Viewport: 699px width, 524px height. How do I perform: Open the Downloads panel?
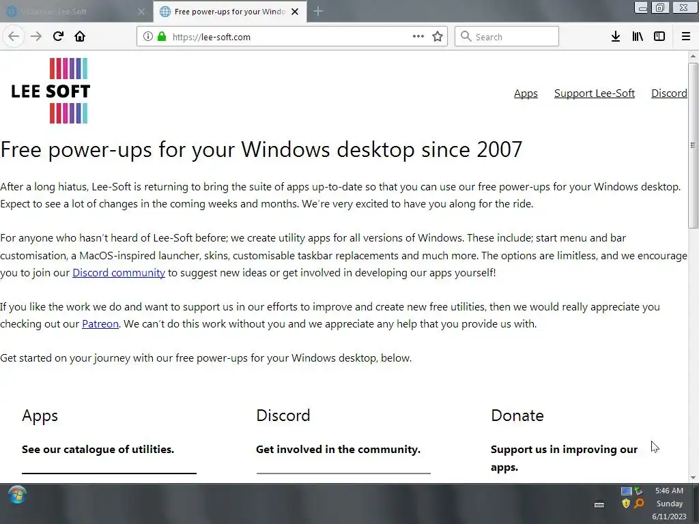pyautogui.click(x=616, y=37)
